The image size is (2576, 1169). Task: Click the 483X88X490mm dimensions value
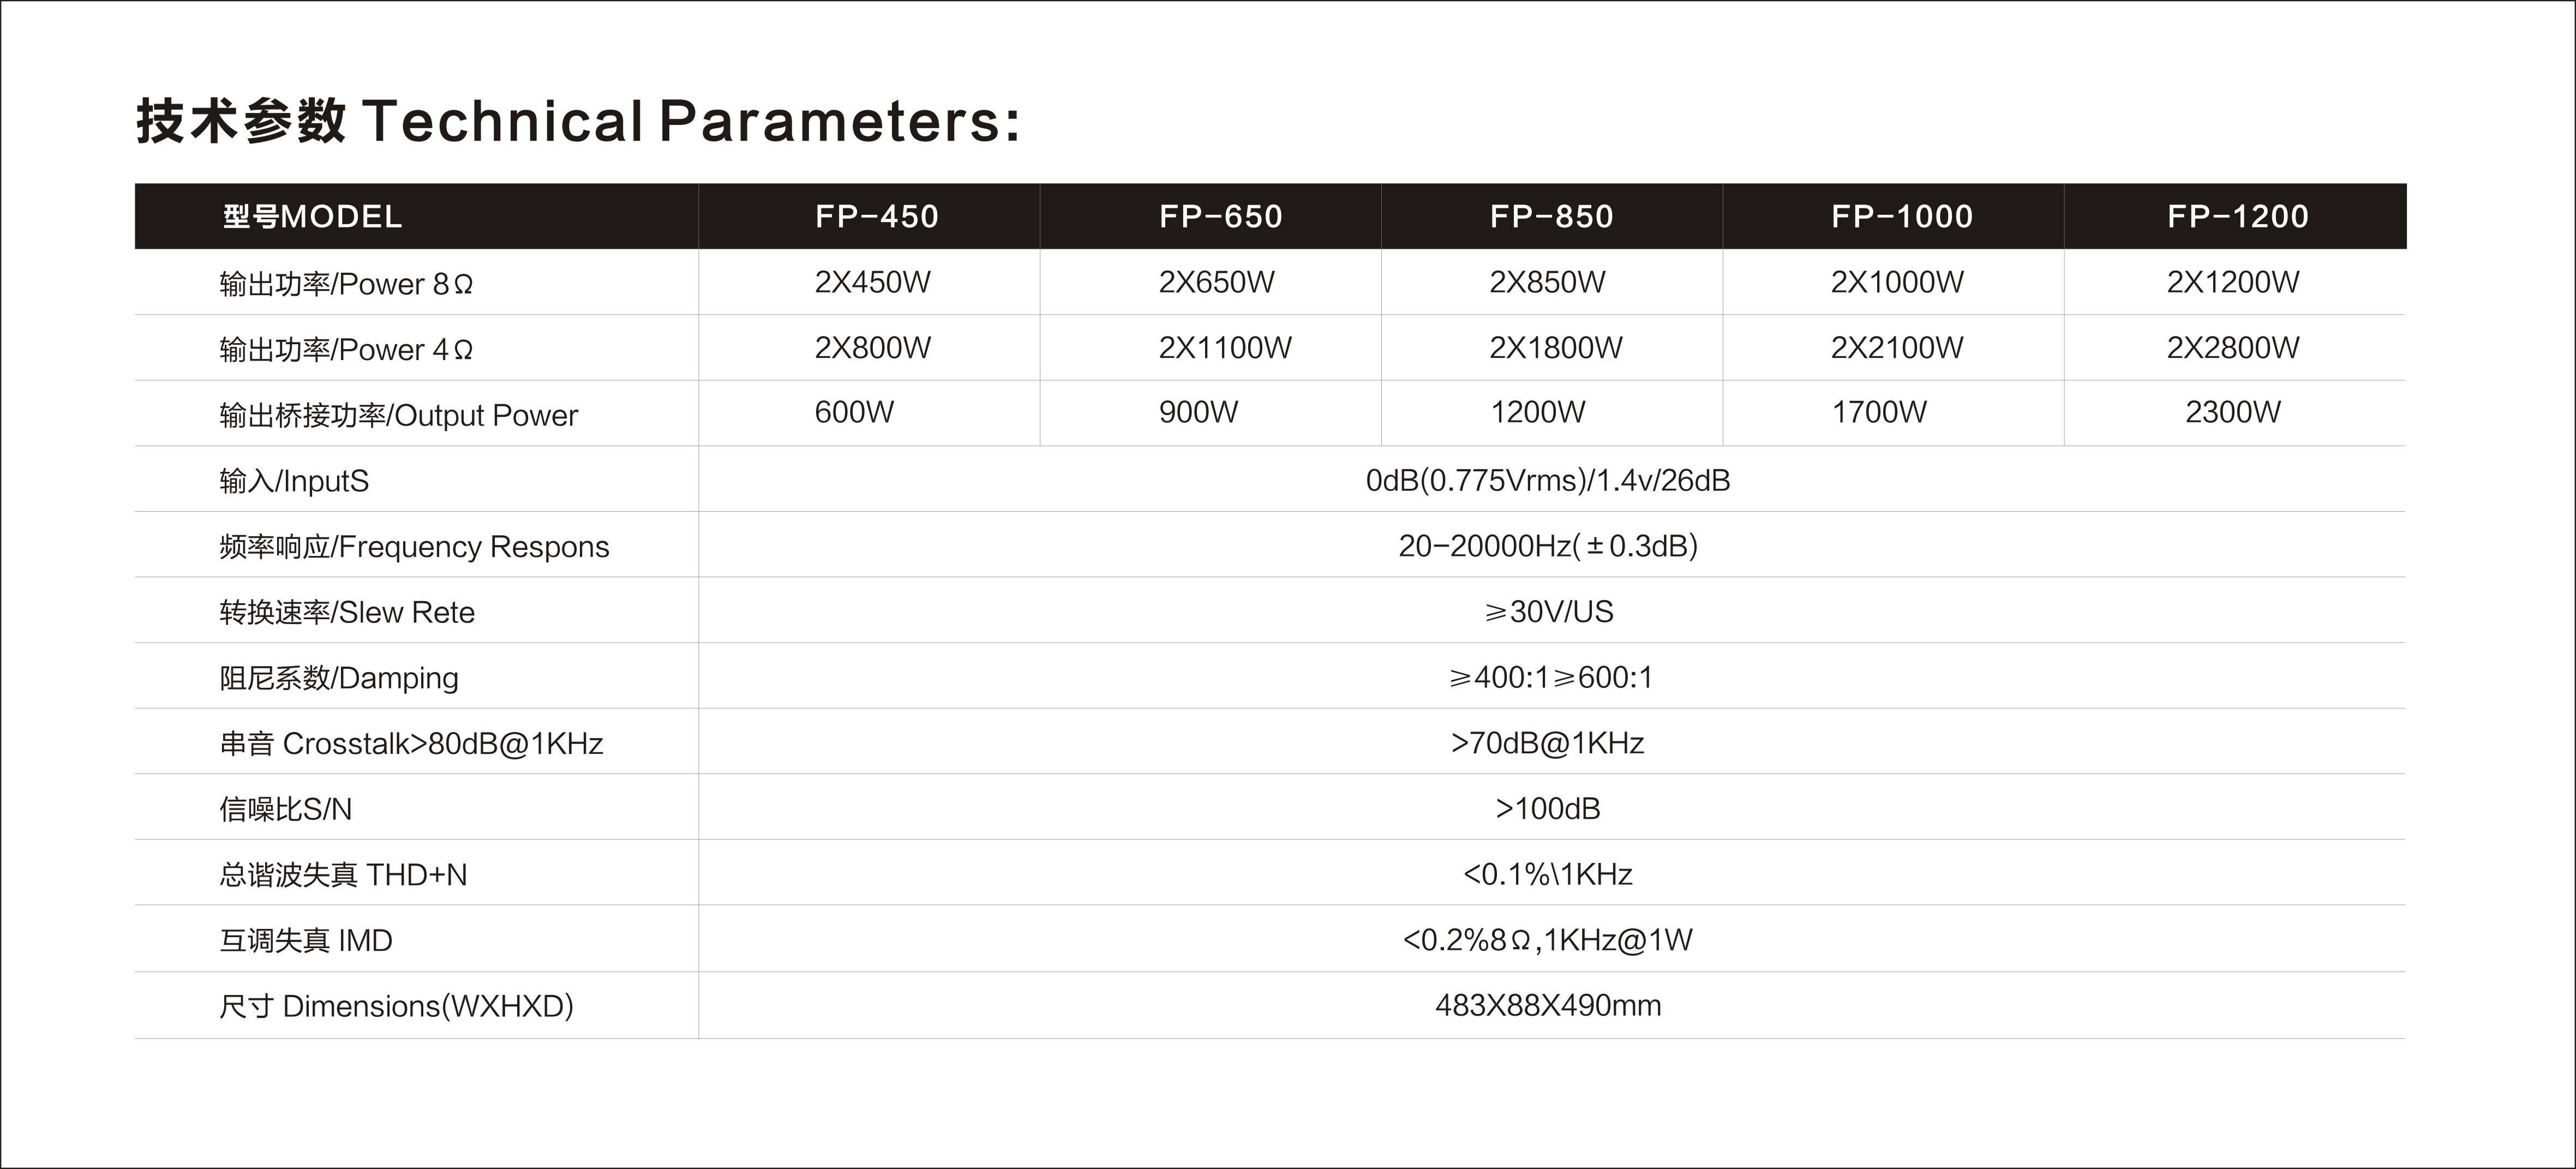pos(1548,1005)
